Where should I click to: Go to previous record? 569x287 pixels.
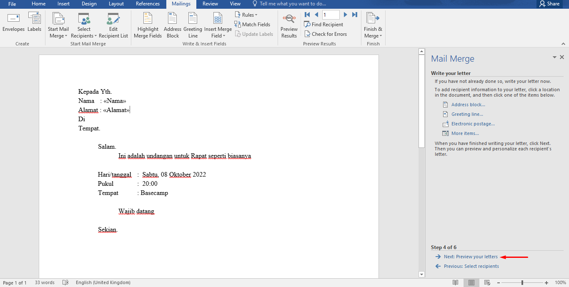(x=316, y=15)
